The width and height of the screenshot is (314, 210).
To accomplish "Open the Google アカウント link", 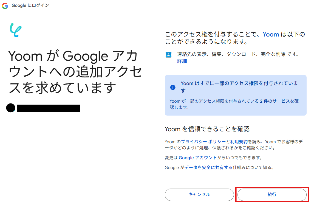I will click(x=198, y=158).
